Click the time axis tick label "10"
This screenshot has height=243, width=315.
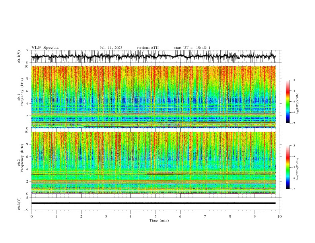[x=280, y=216]
